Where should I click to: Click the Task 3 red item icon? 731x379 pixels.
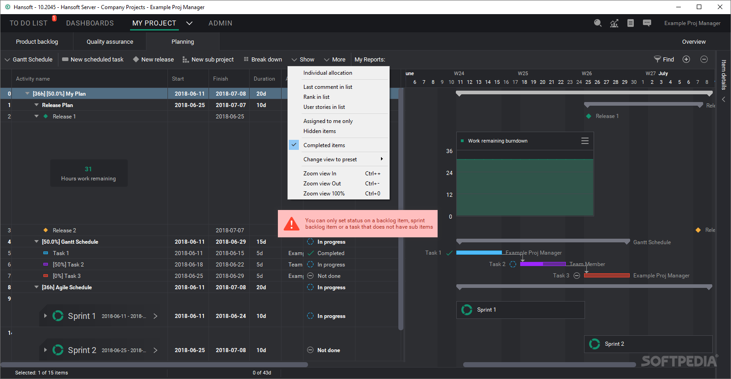[x=46, y=276]
